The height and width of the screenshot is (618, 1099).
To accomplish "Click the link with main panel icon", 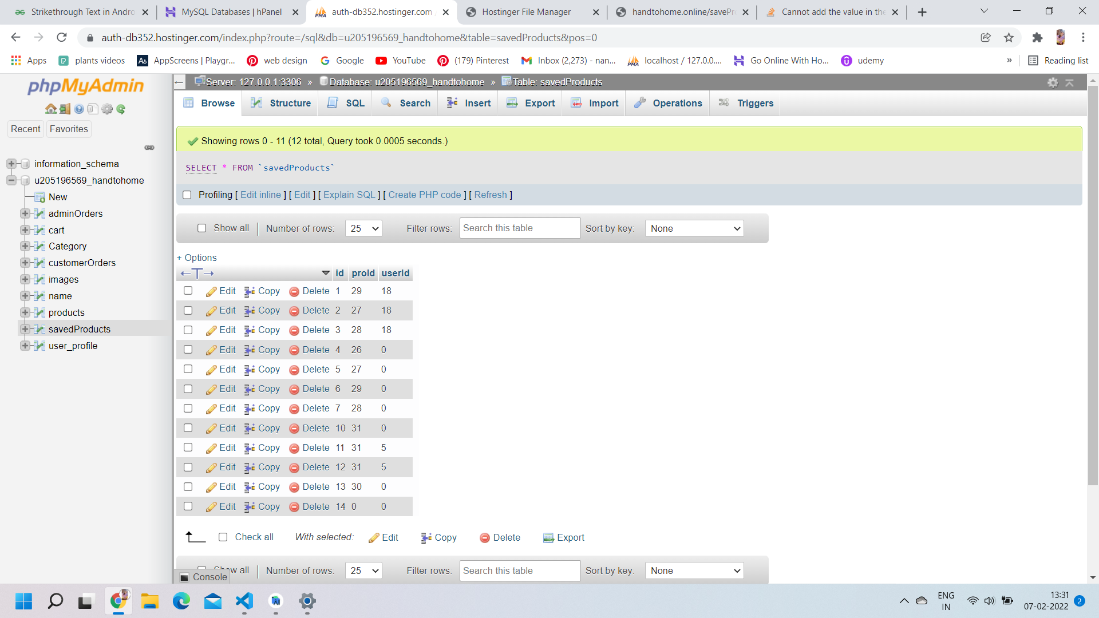I will click(x=149, y=148).
